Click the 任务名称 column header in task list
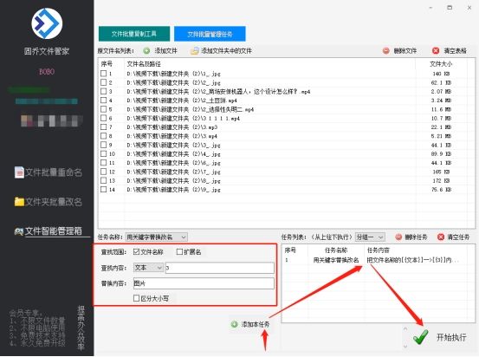479x357 pixels. 336,250
